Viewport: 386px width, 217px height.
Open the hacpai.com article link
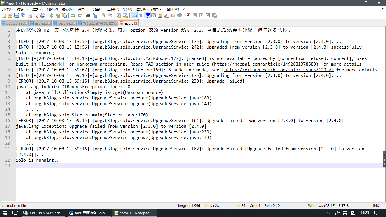pyautogui.click(x=266, y=64)
